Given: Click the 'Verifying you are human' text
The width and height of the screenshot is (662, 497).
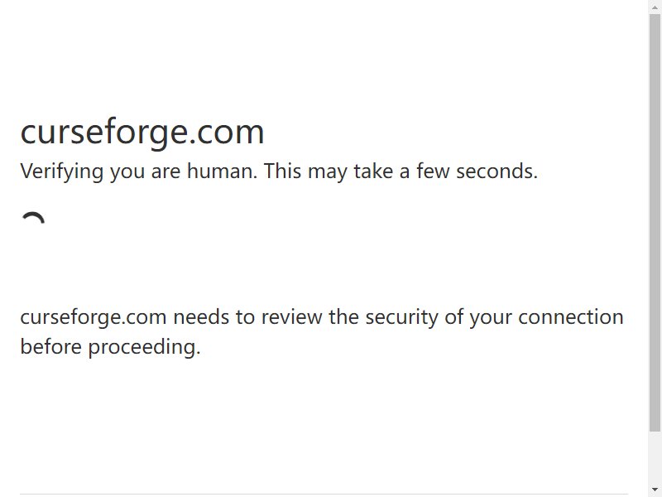Looking at the screenshot, I should tap(138, 171).
